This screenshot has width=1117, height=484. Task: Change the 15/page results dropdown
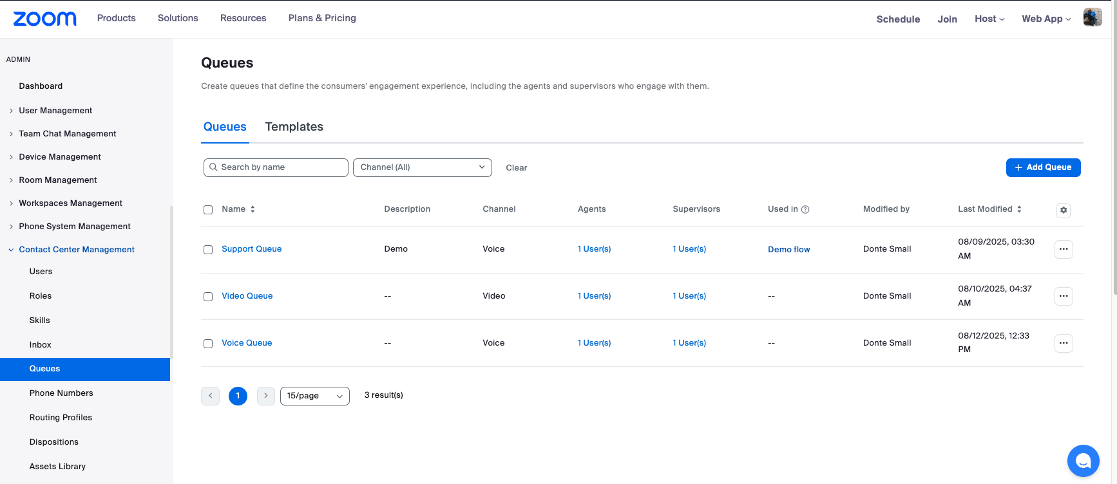[314, 396]
